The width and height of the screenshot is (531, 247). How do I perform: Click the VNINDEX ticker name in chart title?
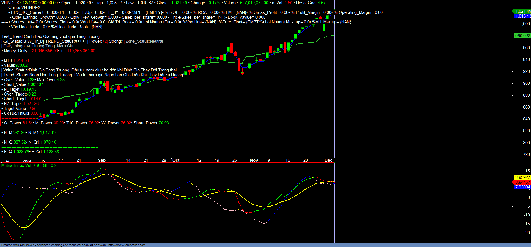10,3
